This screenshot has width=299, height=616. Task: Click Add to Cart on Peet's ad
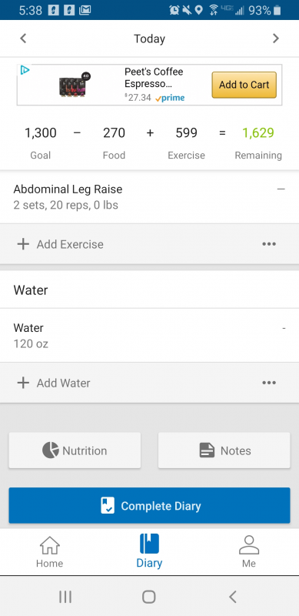pyautogui.click(x=244, y=85)
